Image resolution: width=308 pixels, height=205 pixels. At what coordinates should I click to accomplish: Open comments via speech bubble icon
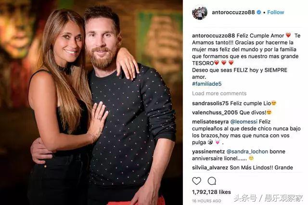tap(212, 181)
